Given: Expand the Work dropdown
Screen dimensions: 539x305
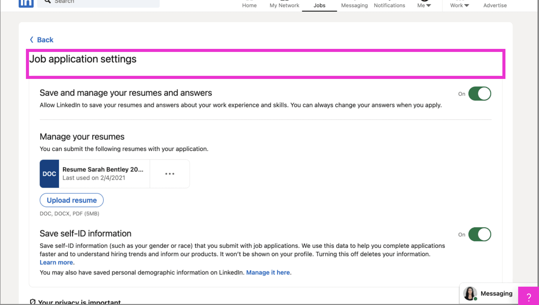Looking at the screenshot, I should [x=459, y=5].
